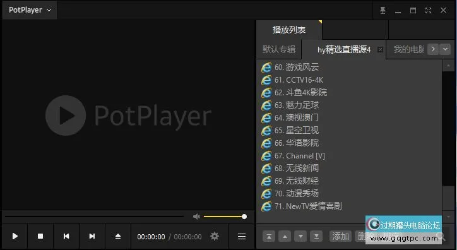Screen dimensions: 457x250
Task: Select playlist item 62. 斗鱼4K影院
Action: tap(349, 92)
